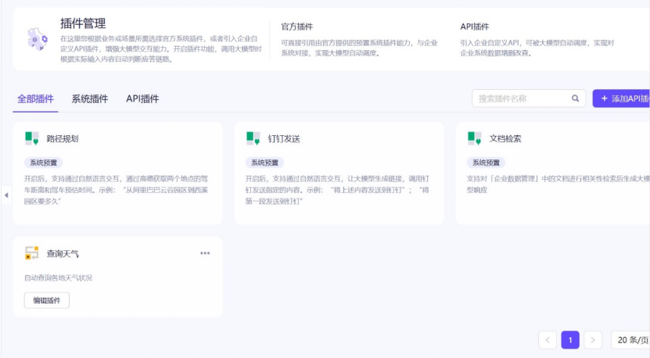The height and width of the screenshot is (358, 650).
Task: Open the 路径规划 plugin card title
Action: coord(63,138)
